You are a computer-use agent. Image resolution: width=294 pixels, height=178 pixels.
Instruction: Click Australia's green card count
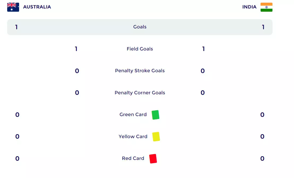(17, 115)
